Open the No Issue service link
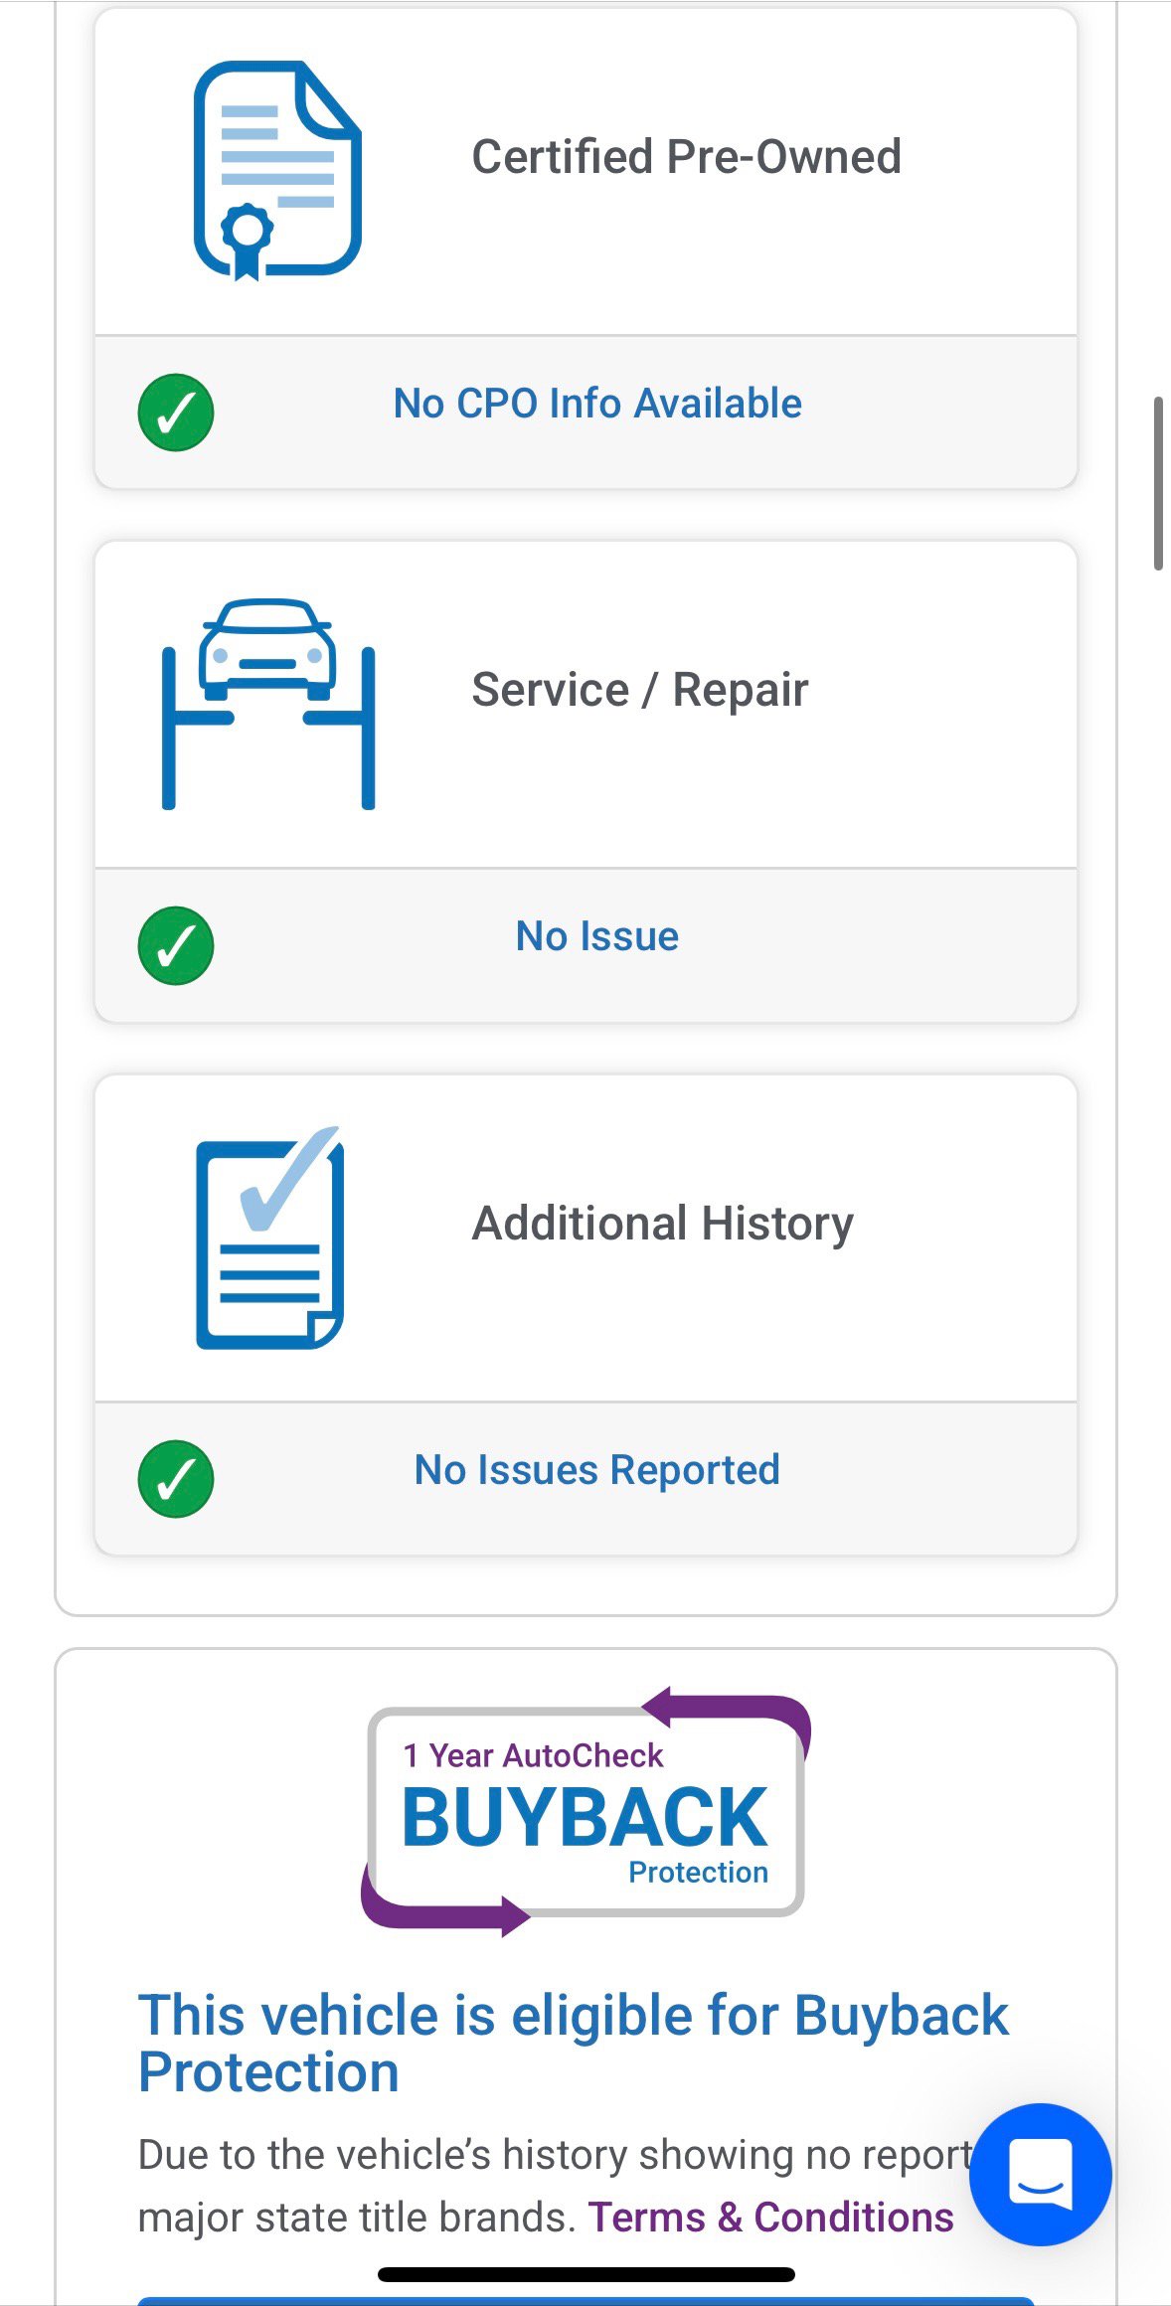1171x2306 pixels. [597, 936]
